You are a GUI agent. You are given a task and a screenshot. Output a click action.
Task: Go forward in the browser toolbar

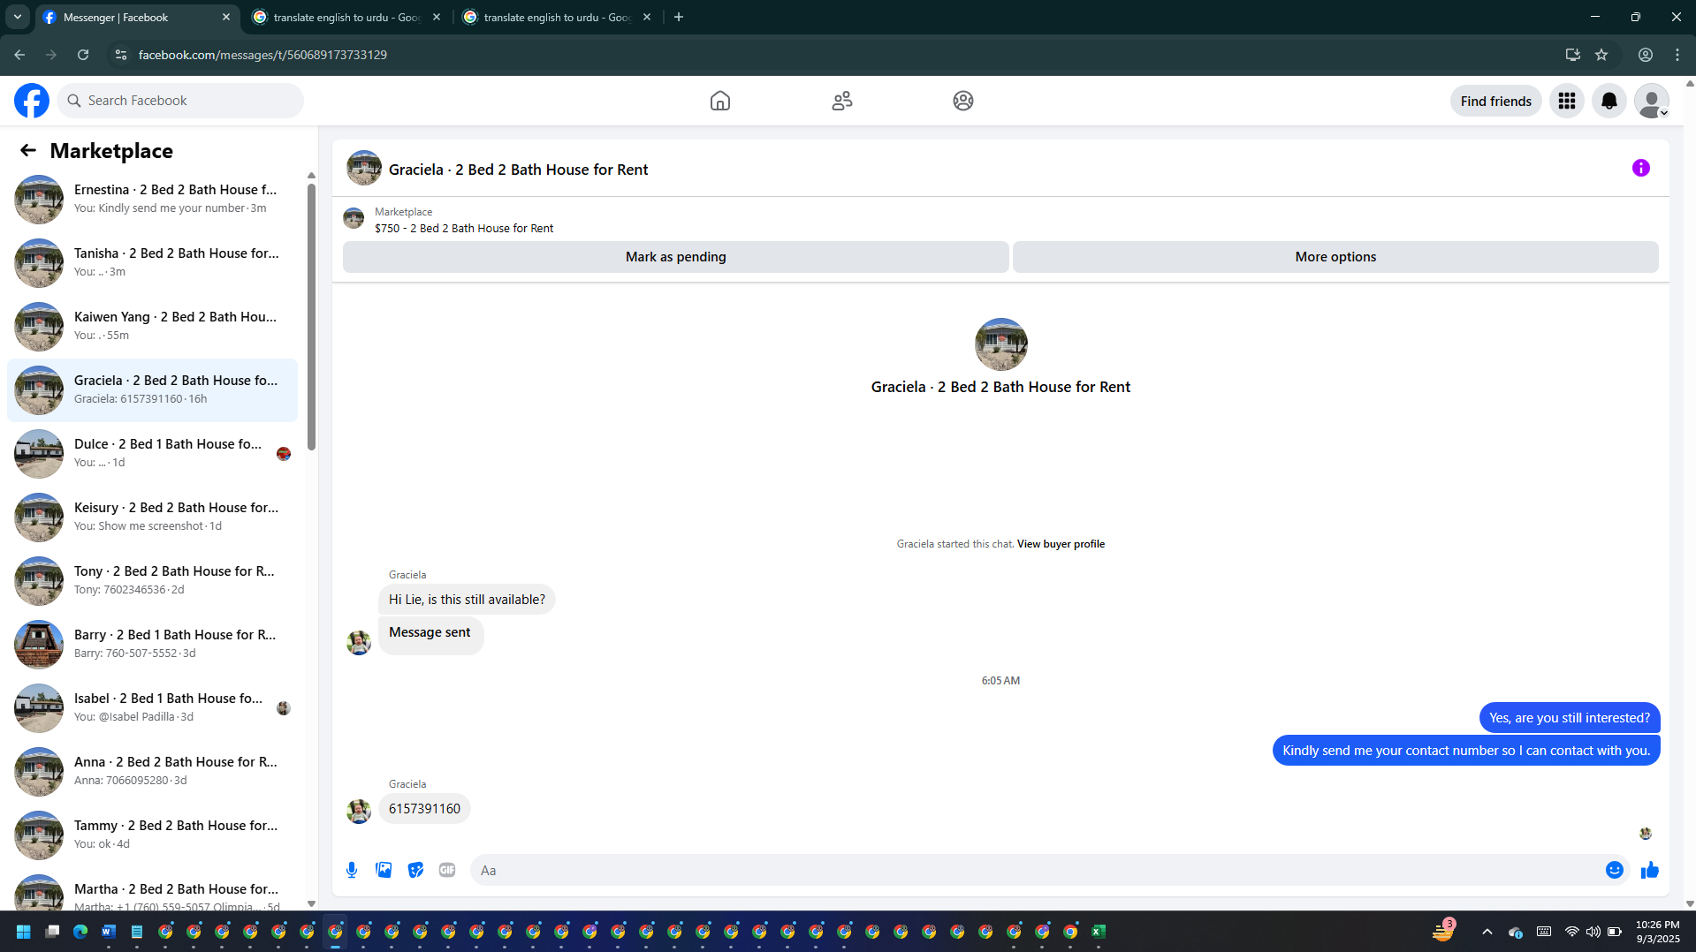(51, 55)
